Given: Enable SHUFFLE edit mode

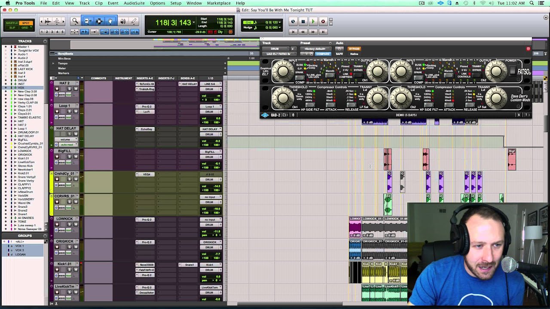Looking at the screenshot, I should tap(12, 23).
